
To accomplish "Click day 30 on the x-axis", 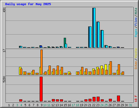I will (x=126, y=105).
